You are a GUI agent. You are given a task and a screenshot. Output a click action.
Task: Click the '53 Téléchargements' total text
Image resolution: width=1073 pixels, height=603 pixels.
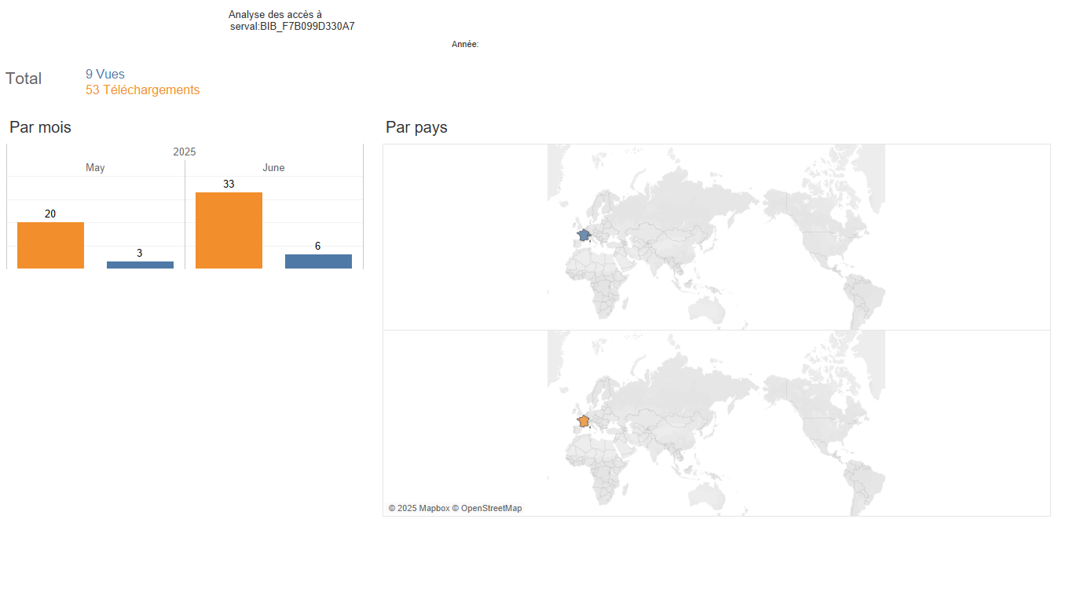142,90
